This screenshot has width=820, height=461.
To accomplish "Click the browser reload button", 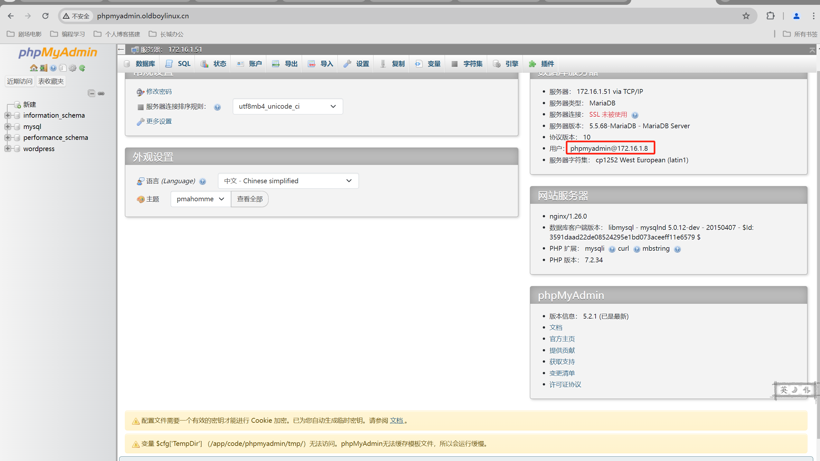I will coord(45,16).
